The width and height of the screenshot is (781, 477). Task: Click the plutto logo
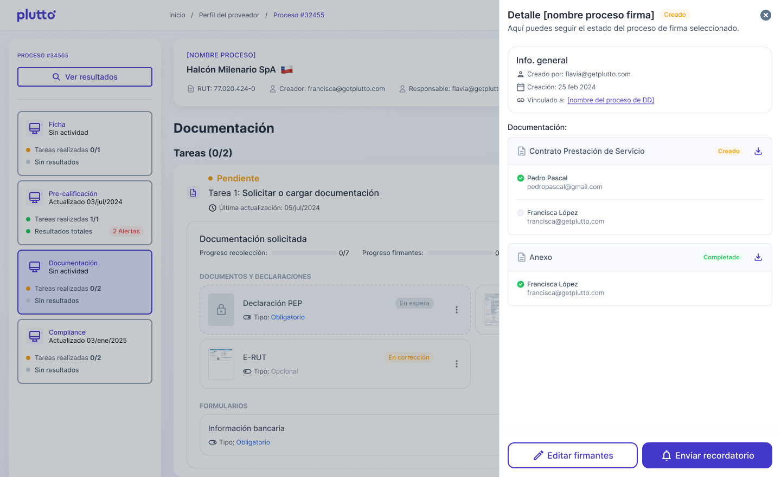[36, 15]
